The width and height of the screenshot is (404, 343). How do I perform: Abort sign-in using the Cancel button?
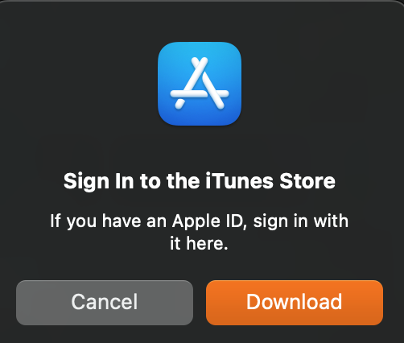(105, 303)
